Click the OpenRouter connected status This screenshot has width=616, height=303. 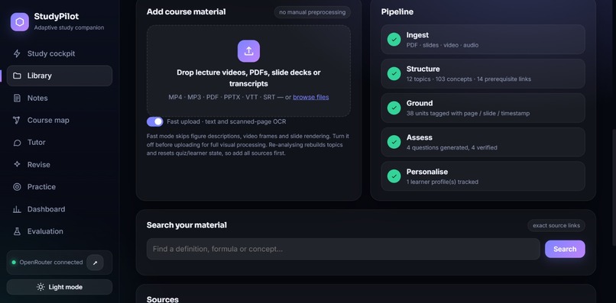pos(51,263)
